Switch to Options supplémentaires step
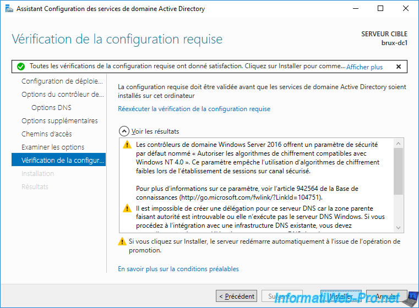The height and width of the screenshot is (308, 419). tap(59, 121)
